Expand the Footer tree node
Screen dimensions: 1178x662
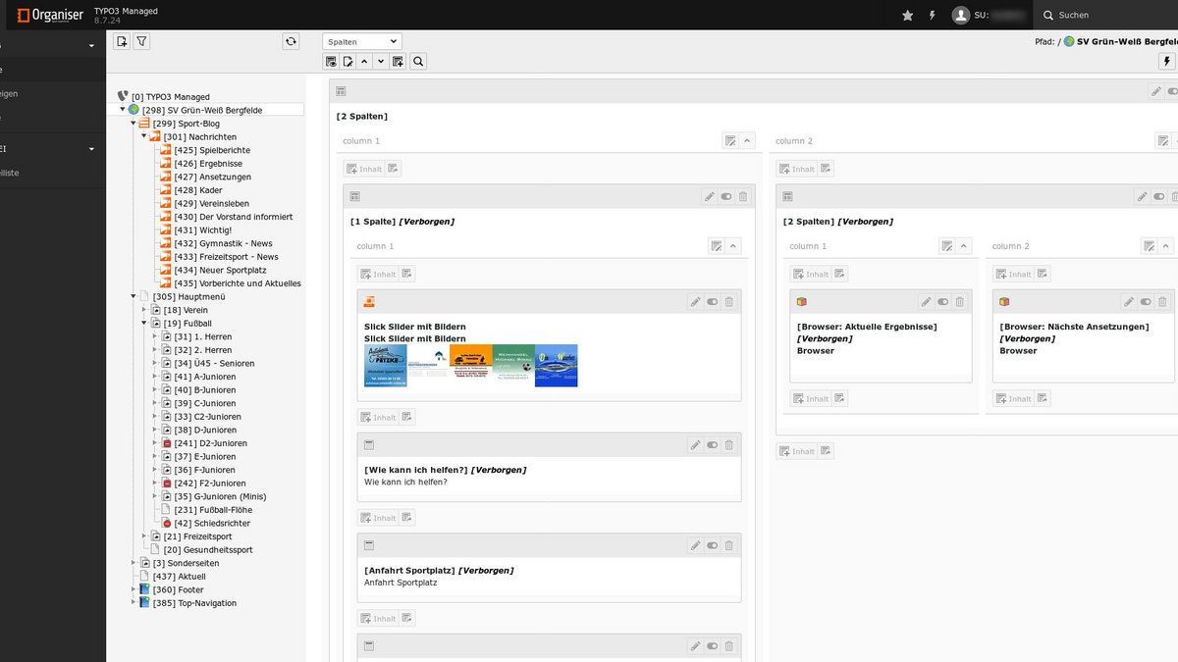coord(134,589)
